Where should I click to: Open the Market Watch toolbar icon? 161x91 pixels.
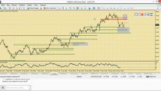click(x=10, y=8)
